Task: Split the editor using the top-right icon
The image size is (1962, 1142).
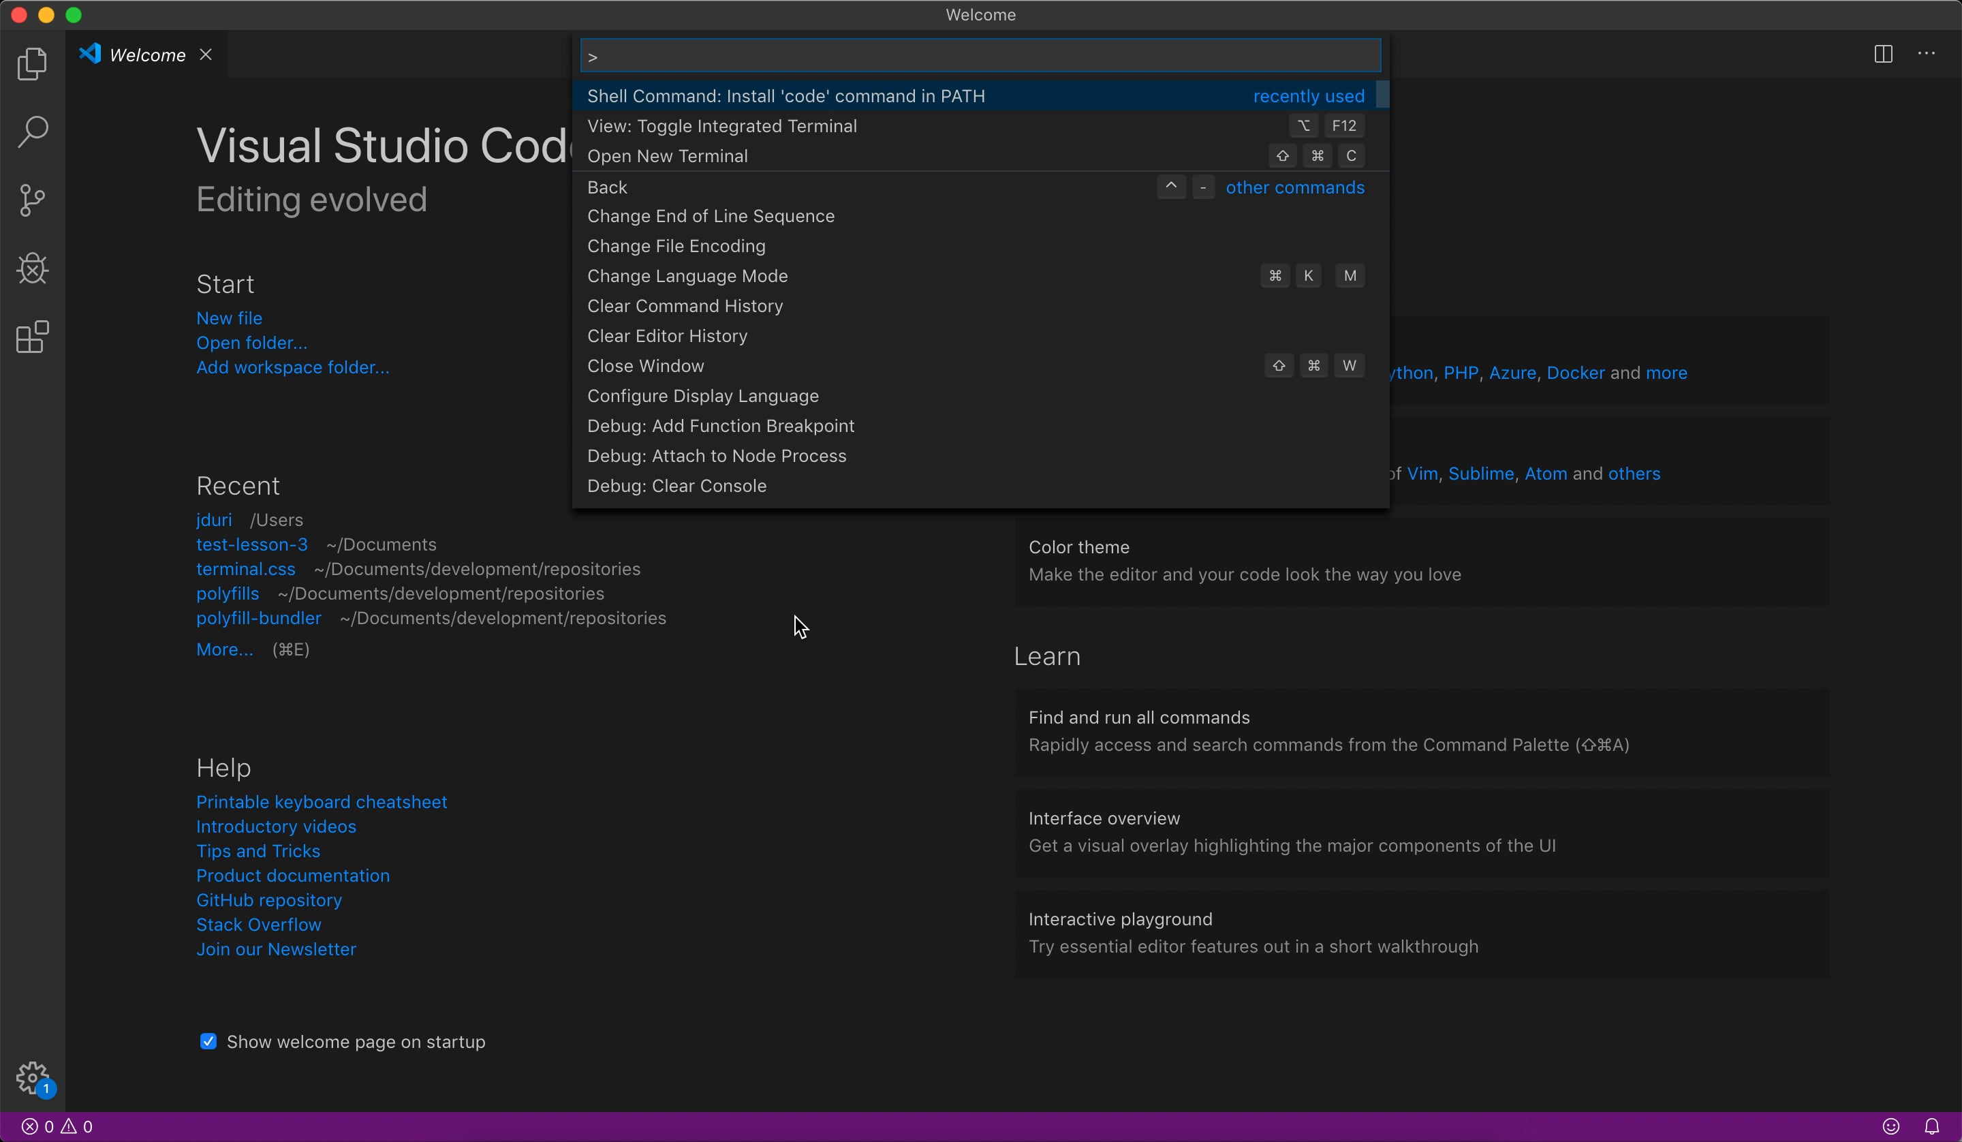Action: point(1884,54)
